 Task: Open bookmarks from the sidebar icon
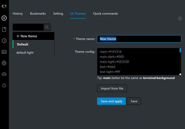(x=4, y=29)
